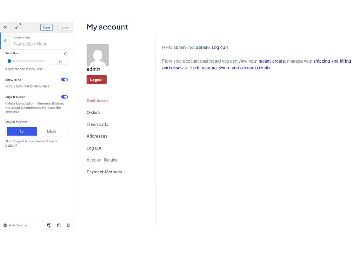
Task: Select Payment Methods in the account menu
Action: (x=104, y=172)
